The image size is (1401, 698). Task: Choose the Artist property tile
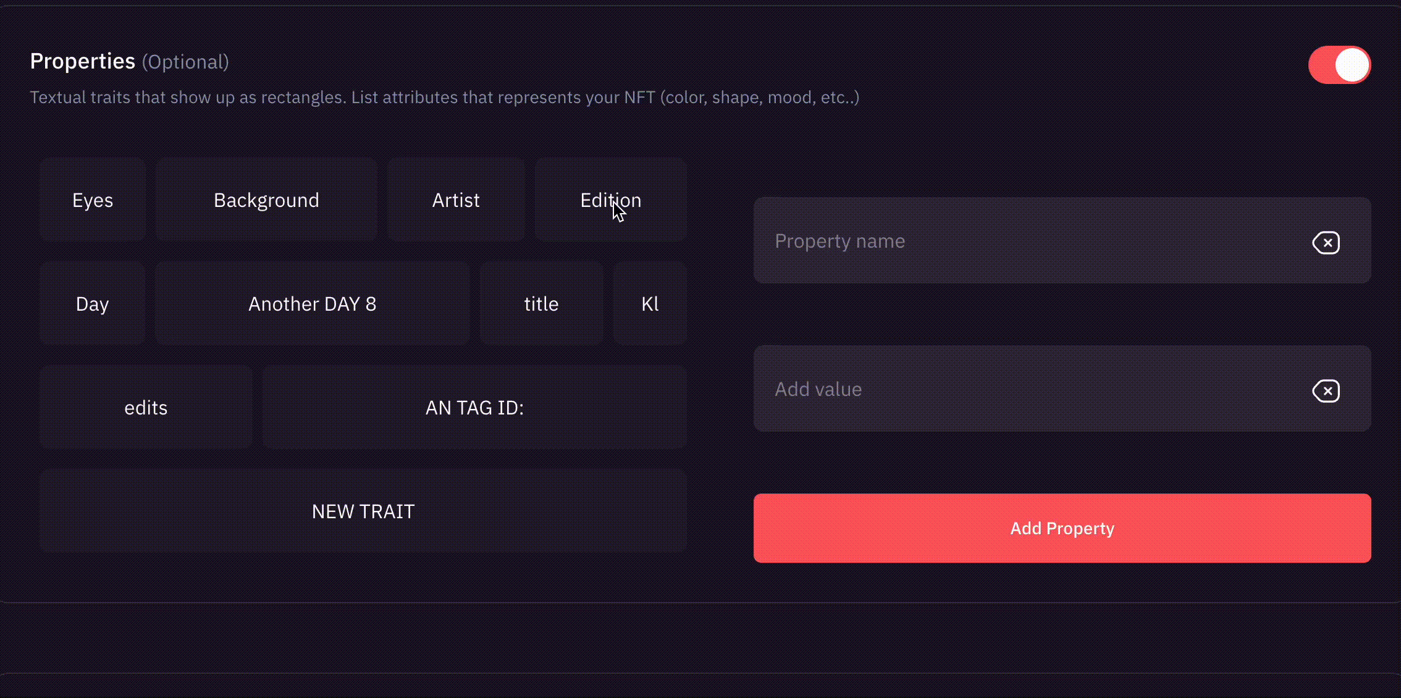[456, 200]
